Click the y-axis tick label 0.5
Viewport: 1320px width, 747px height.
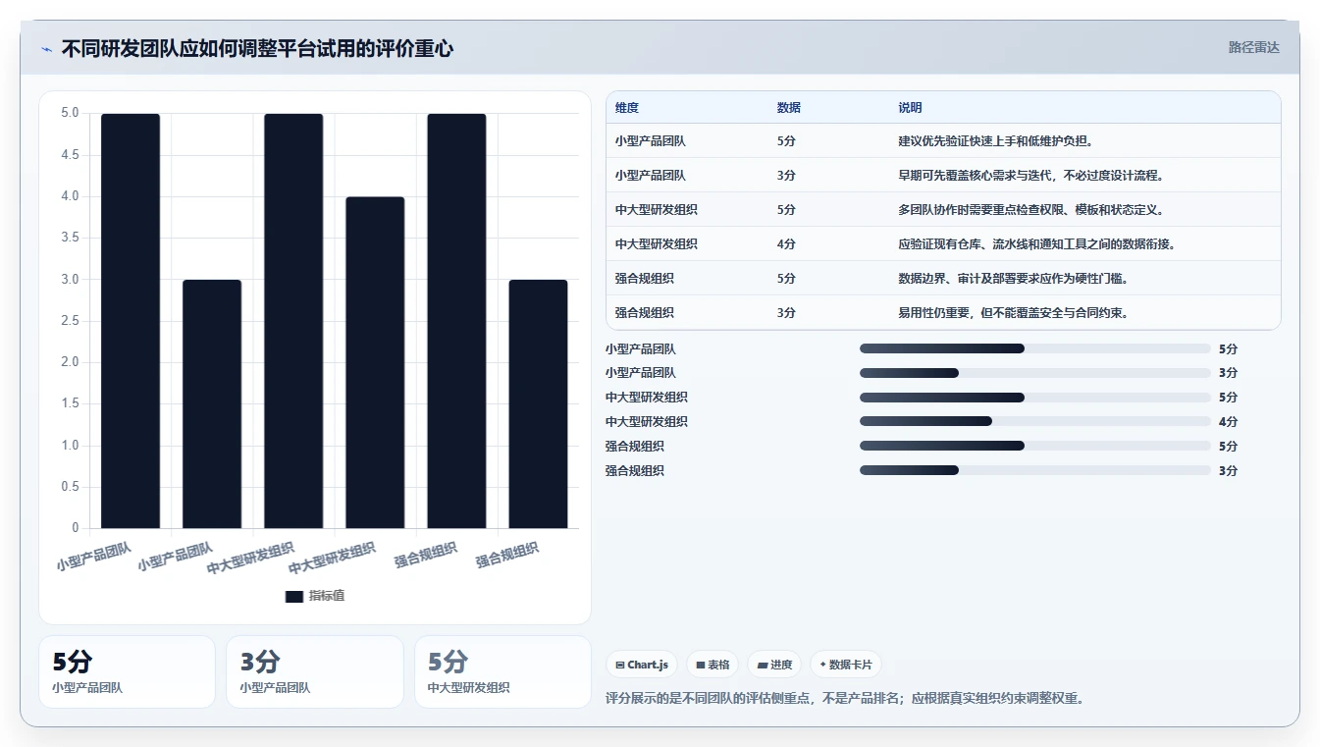pyautogui.click(x=70, y=487)
